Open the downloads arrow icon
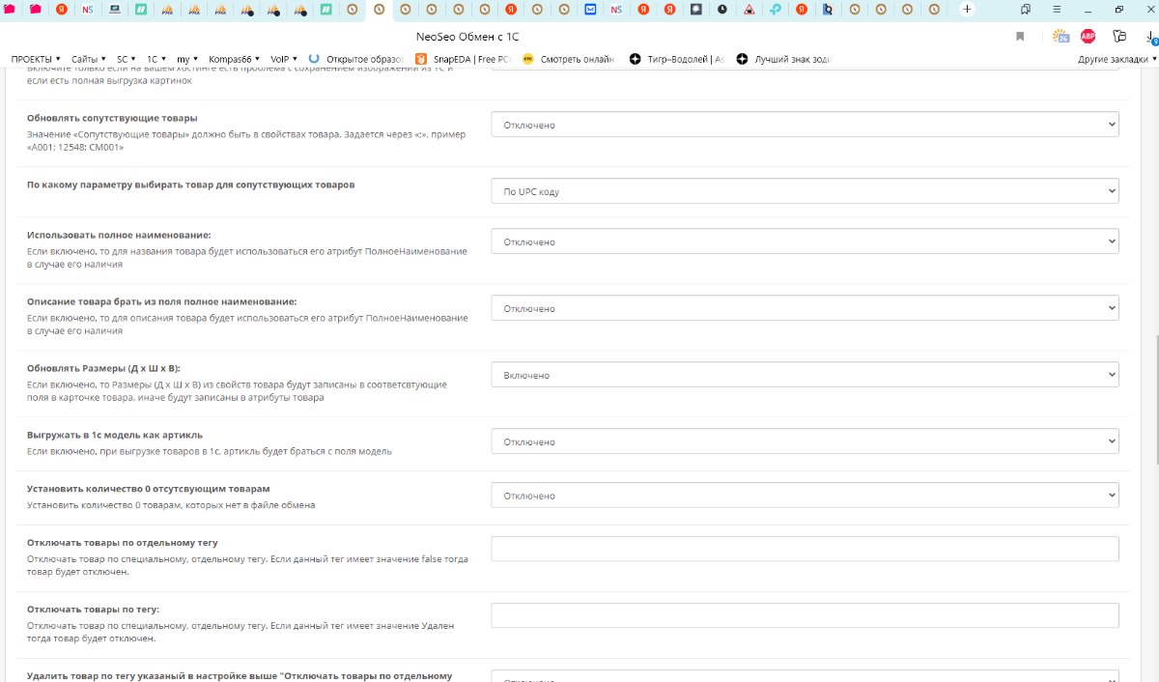 [x=1151, y=37]
